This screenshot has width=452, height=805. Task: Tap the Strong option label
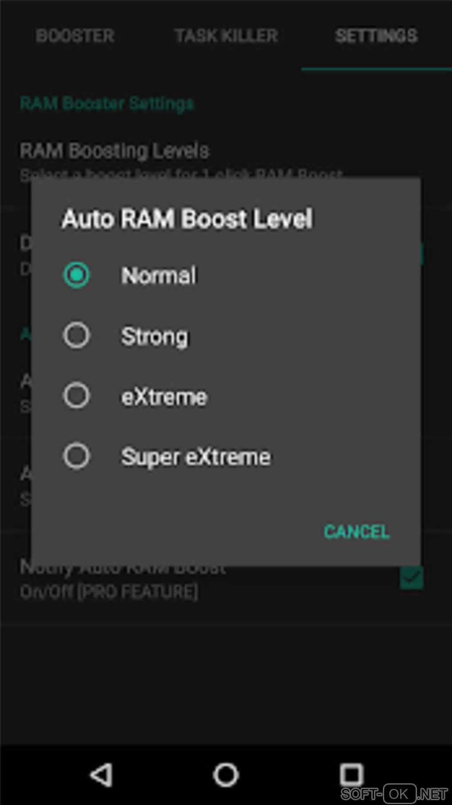(x=155, y=337)
